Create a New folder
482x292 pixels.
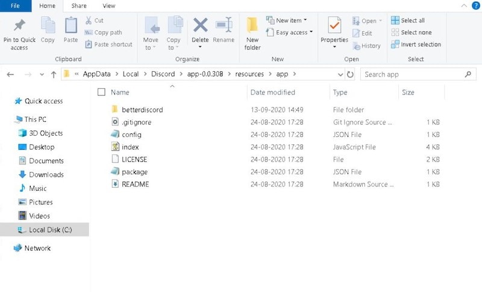tap(252, 33)
